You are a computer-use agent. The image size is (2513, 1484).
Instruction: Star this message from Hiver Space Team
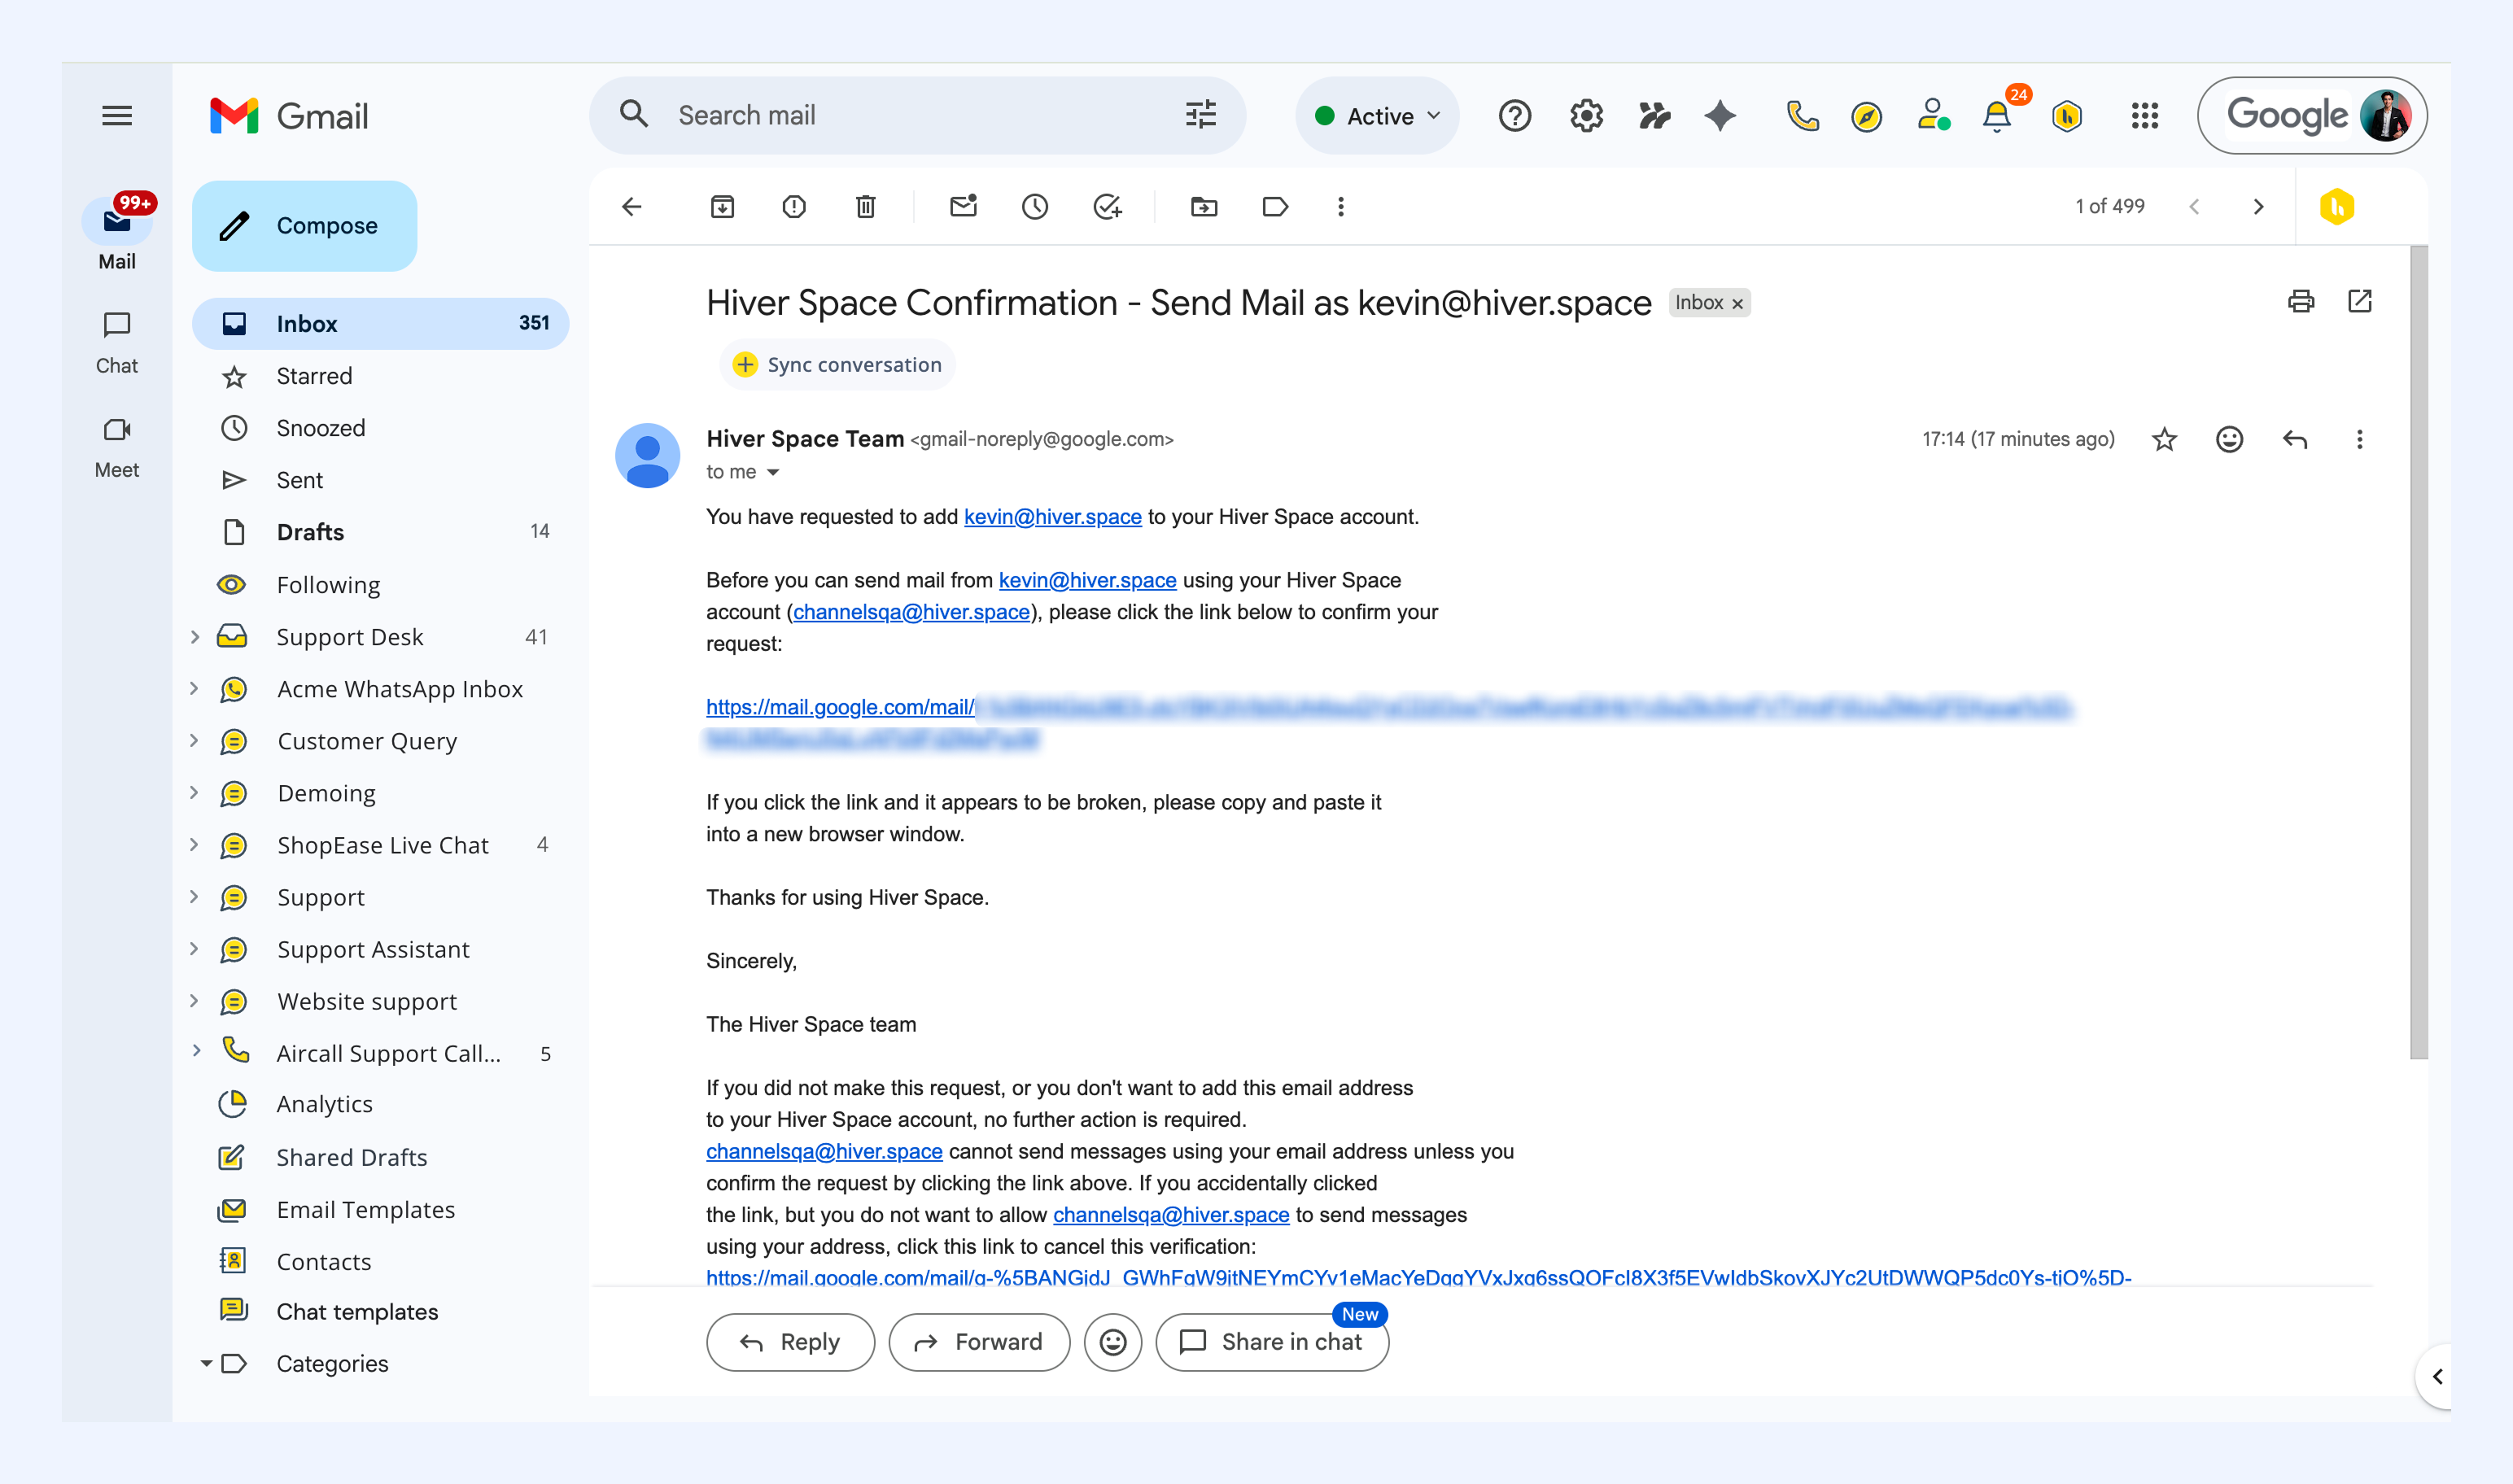pos(2164,439)
